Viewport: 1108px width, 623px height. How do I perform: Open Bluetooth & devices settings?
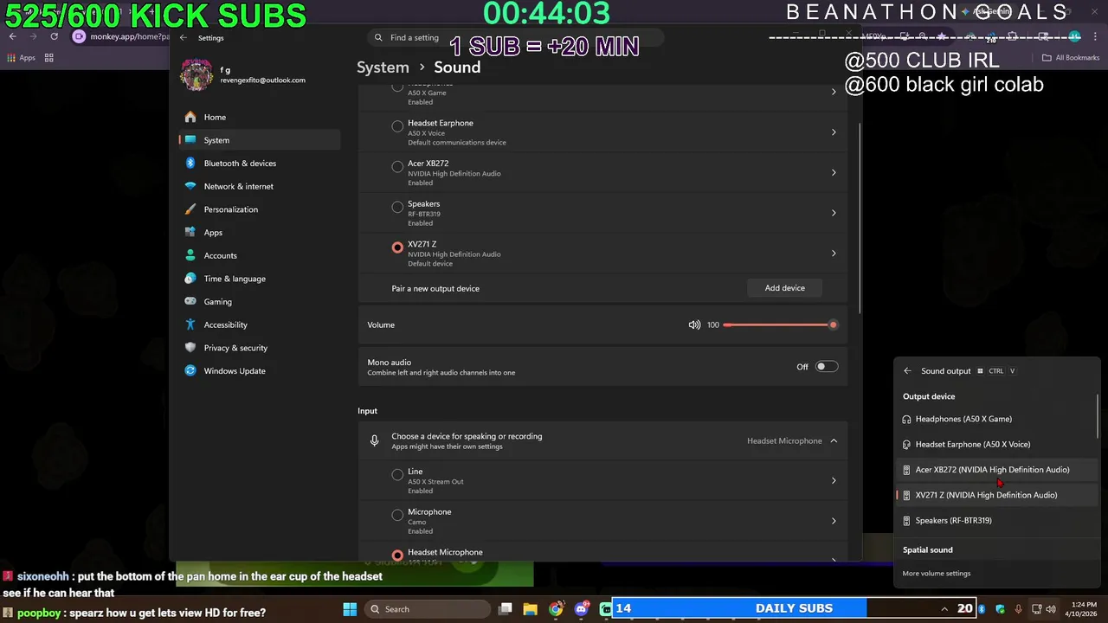coord(260,163)
